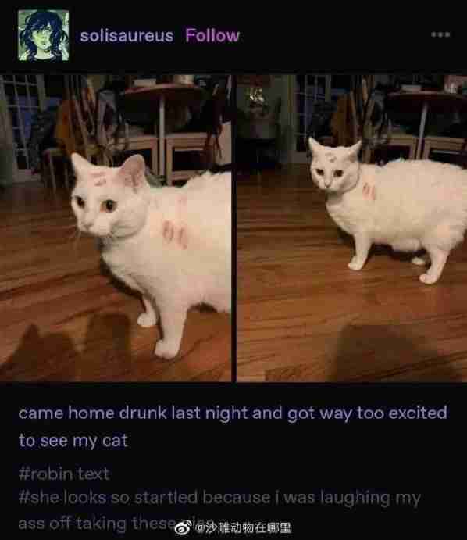Select the Weibo watermark account name text

244,527
